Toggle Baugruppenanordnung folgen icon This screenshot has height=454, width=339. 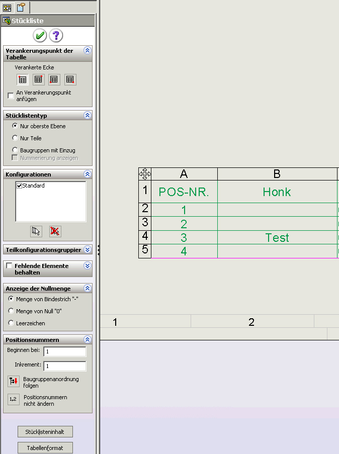[13, 381]
